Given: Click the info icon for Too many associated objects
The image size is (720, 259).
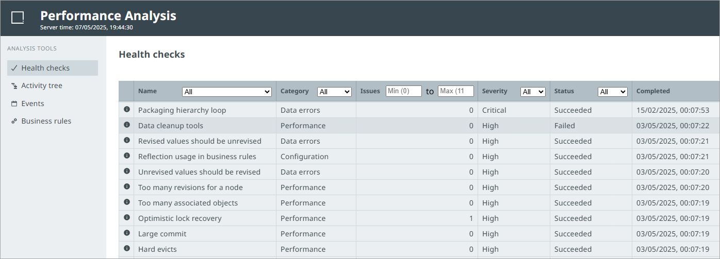Looking at the screenshot, I should (x=126, y=202).
